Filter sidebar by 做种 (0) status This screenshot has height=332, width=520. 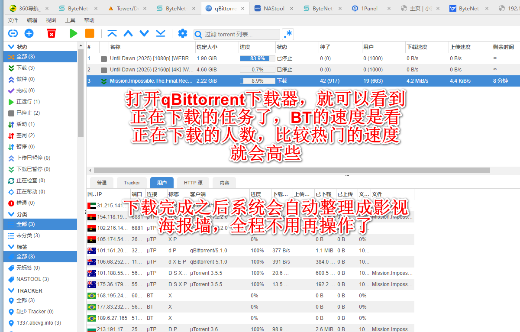coord(25,79)
